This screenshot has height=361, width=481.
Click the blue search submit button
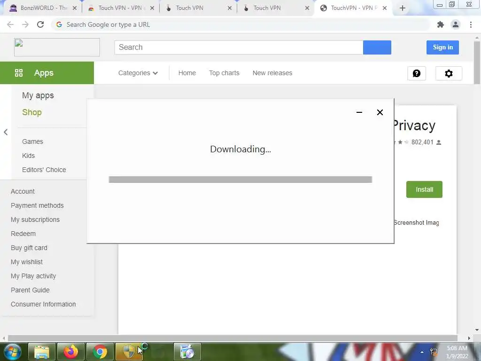(x=377, y=47)
